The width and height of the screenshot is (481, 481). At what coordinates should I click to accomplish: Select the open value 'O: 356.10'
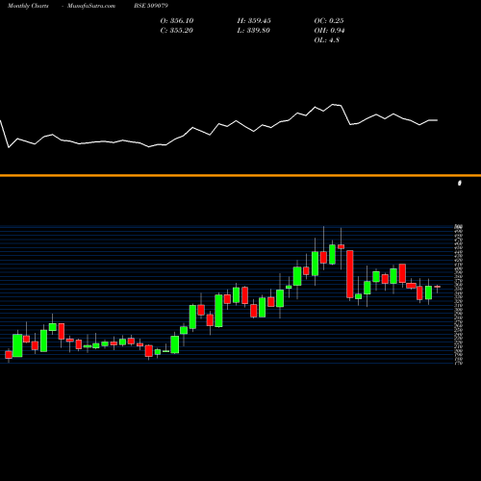[177, 21]
